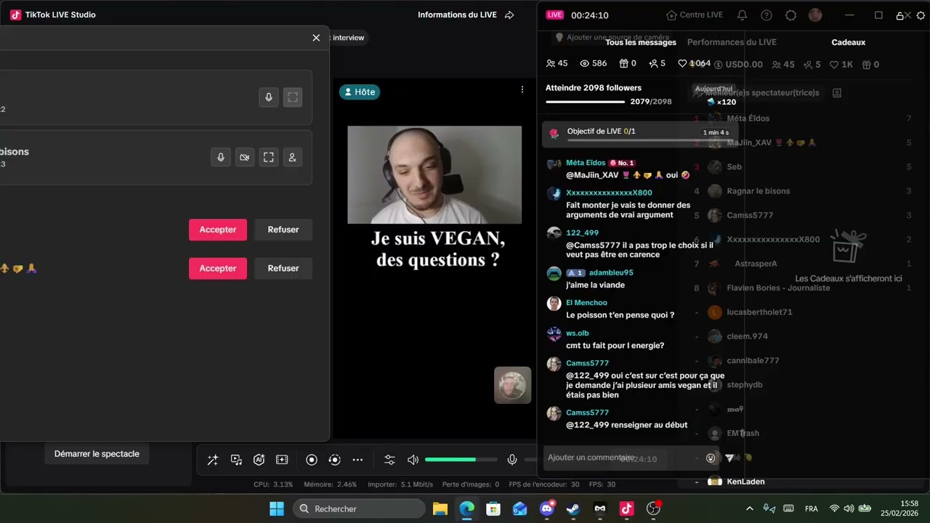Open the audio mixer settings icon
930x523 pixels.
[x=389, y=460]
